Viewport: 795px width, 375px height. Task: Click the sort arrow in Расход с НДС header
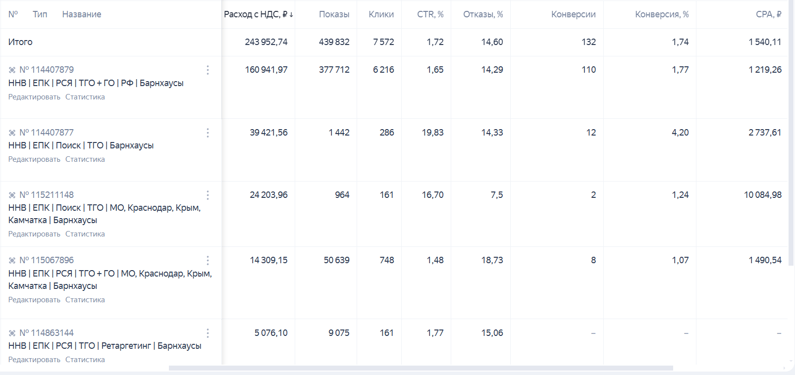(291, 15)
